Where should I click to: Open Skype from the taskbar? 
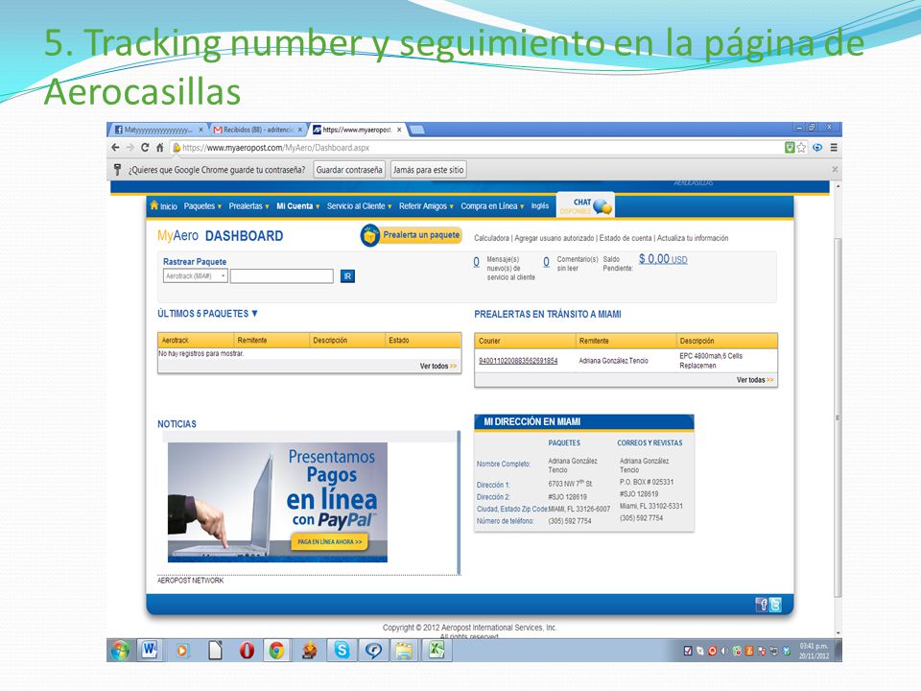tap(342, 650)
